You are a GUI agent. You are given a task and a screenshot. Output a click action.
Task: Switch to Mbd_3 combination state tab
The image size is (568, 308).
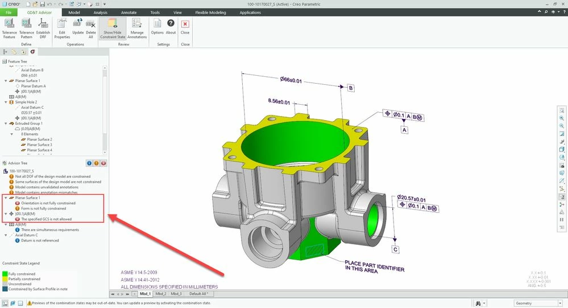click(x=176, y=294)
